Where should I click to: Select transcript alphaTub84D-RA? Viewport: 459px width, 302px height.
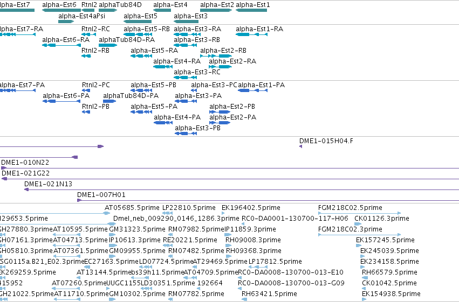(108, 45)
